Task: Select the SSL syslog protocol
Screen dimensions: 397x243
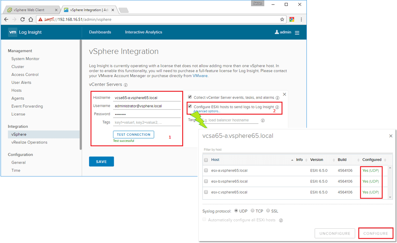Action: point(268,210)
